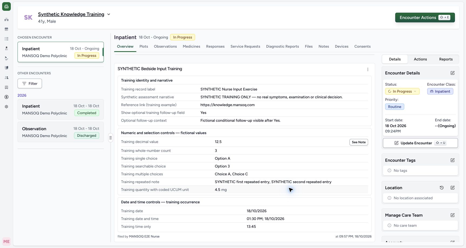This screenshot has width=466, height=248.
Task: Edit Encounter Details with pencil icon
Action: [x=453, y=73]
